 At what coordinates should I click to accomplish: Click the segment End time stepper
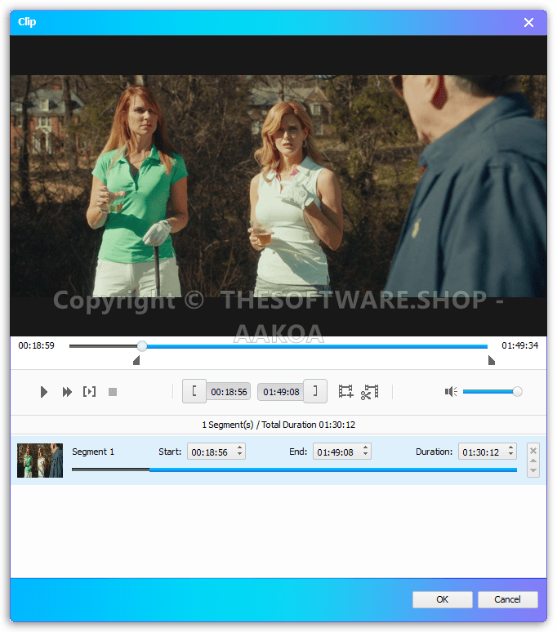click(365, 452)
